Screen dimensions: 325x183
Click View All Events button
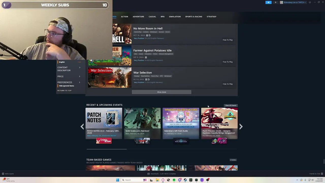pos(231,105)
